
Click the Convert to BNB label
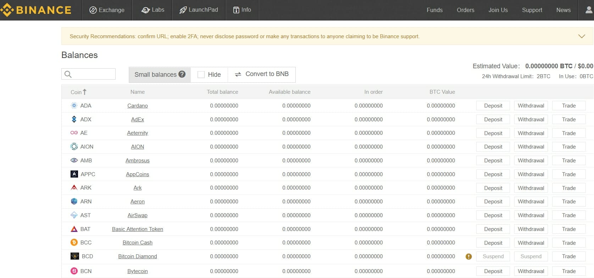267,74
